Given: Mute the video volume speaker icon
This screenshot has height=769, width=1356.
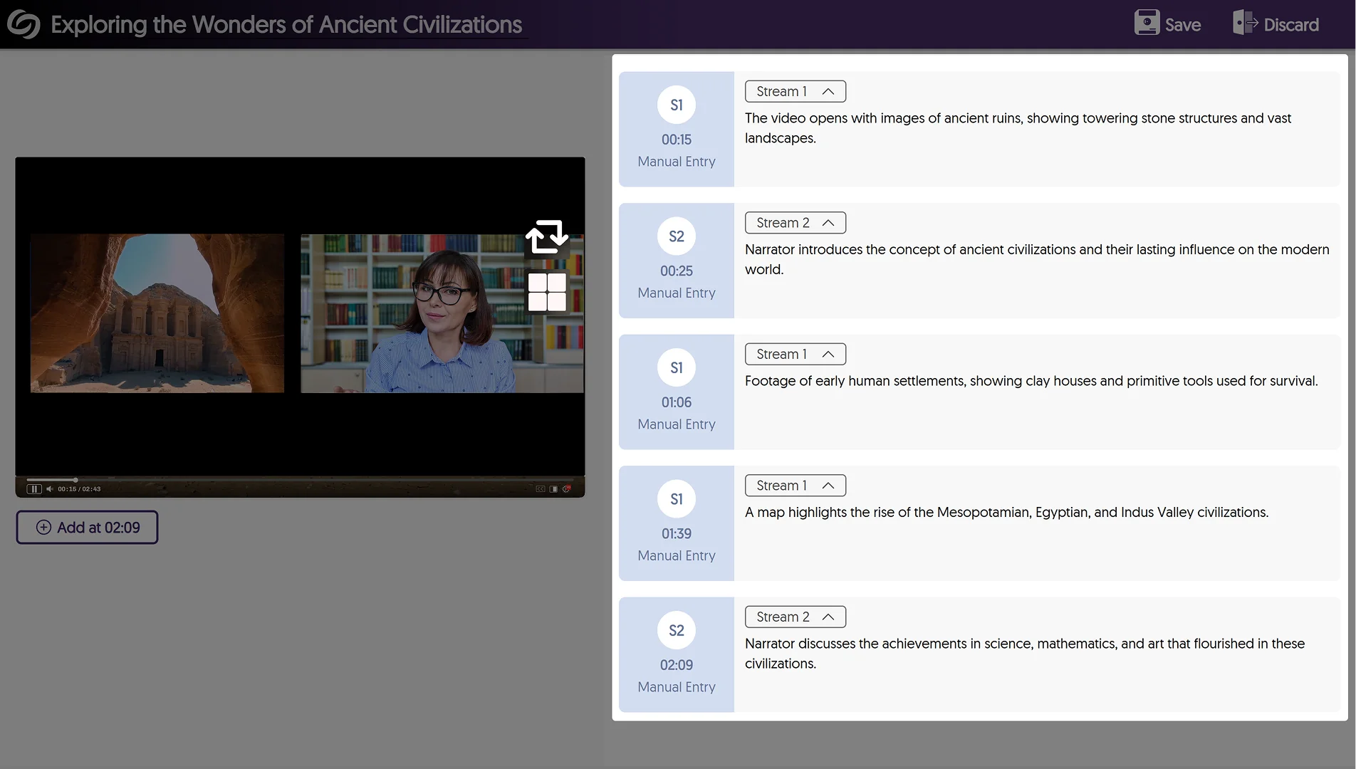Looking at the screenshot, I should (x=49, y=489).
